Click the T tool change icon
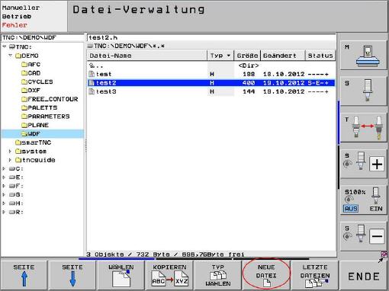 364,127
